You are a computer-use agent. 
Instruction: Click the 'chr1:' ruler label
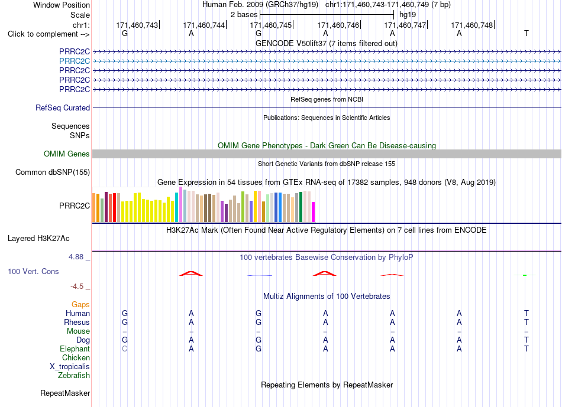click(x=82, y=25)
